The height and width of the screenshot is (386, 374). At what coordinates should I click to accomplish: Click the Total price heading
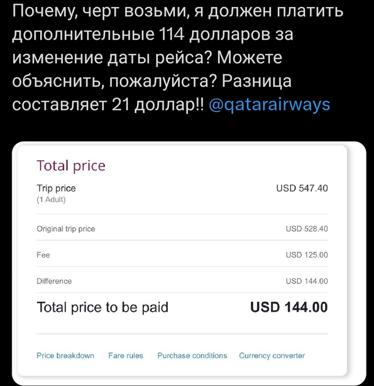coord(71,166)
